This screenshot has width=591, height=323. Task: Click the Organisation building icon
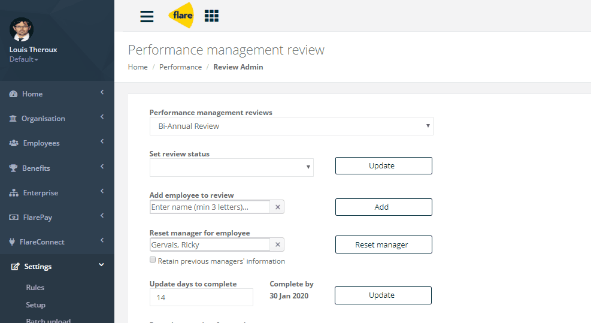(13, 119)
